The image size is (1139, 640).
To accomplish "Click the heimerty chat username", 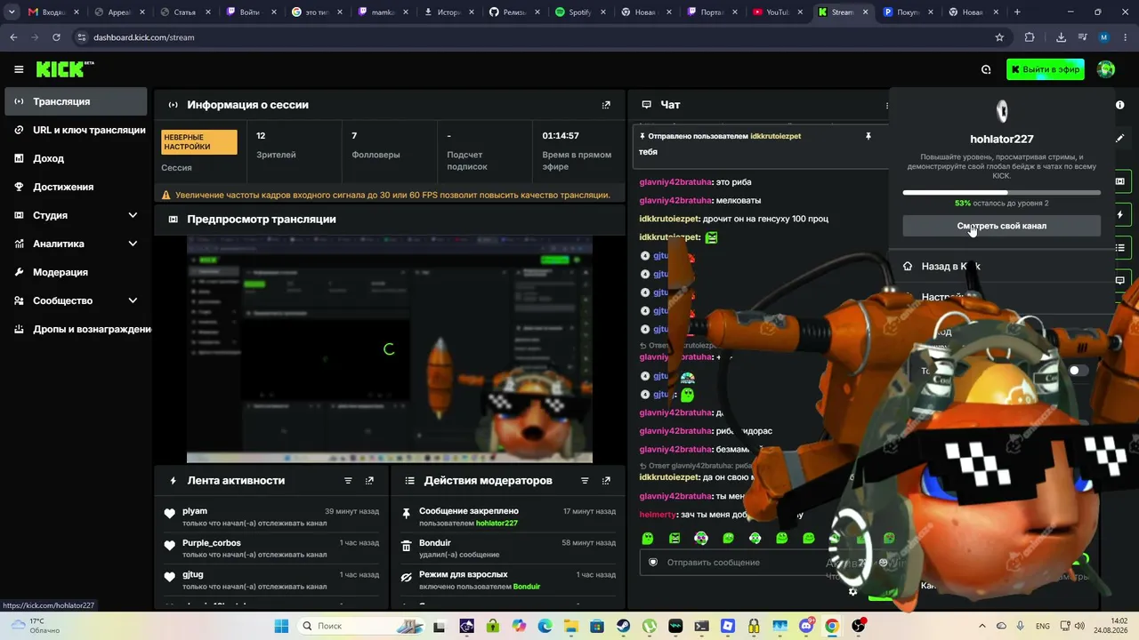I will point(657,516).
